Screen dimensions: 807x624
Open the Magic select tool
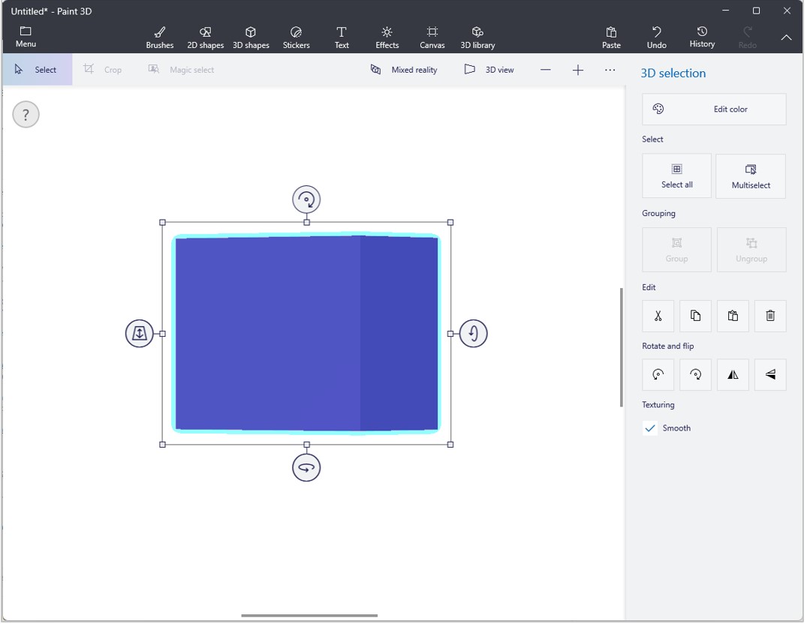(x=180, y=69)
